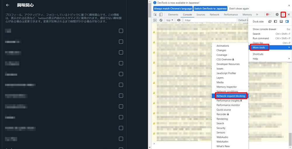Go back using the arrow beside 興味関心
The width and height of the screenshot is (292, 149).
(x=8, y=5)
